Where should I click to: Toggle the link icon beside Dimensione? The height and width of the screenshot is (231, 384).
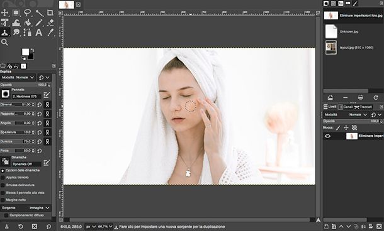pos(47,105)
